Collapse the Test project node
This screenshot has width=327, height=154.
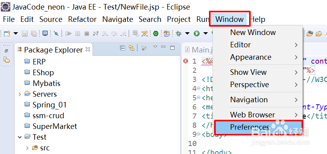tap(20, 137)
